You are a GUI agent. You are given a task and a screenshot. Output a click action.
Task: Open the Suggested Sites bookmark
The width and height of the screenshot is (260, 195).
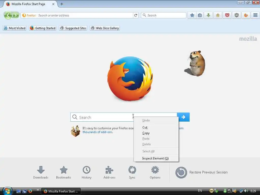click(73, 28)
